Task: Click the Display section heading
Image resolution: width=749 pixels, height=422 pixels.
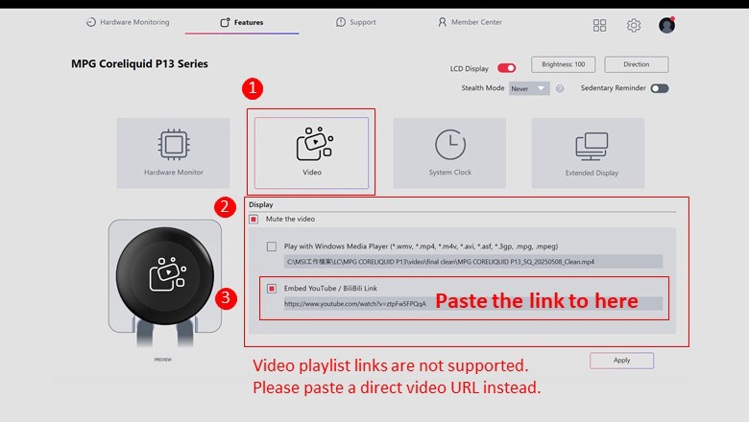Action: pos(261,204)
